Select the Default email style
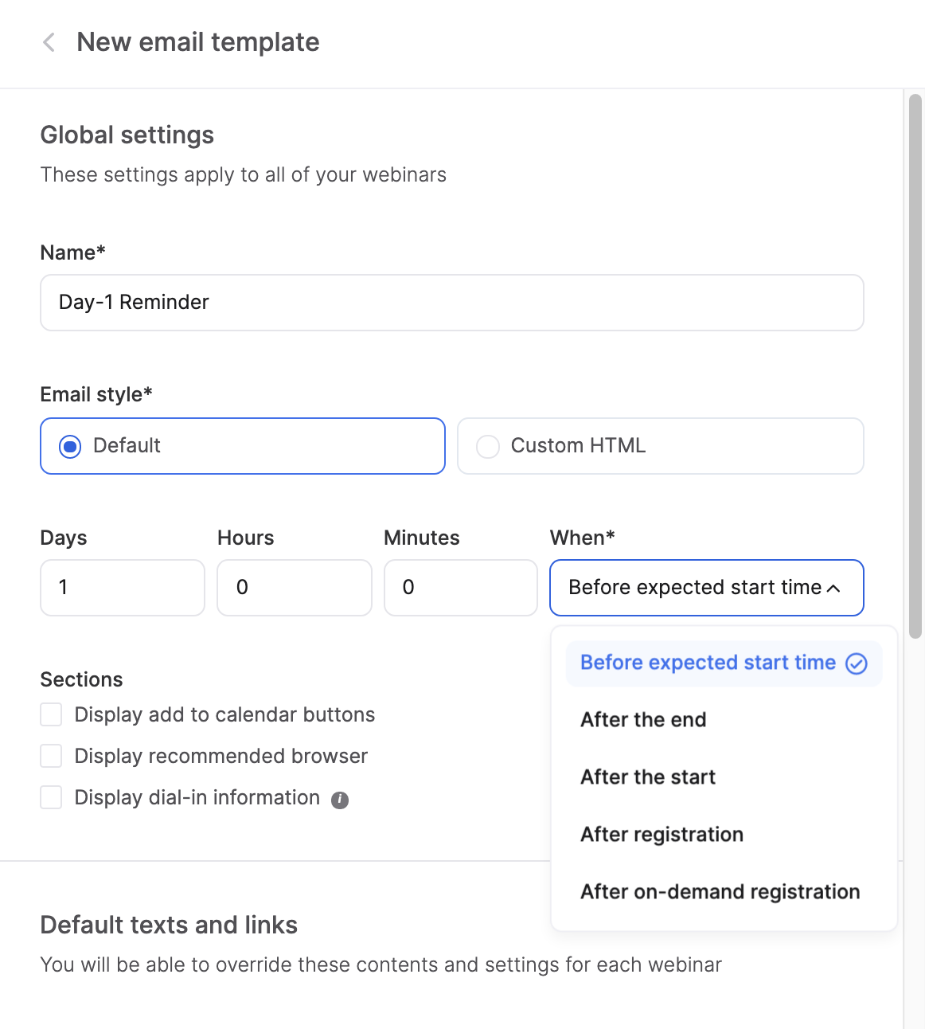Image resolution: width=925 pixels, height=1029 pixels. click(x=70, y=446)
